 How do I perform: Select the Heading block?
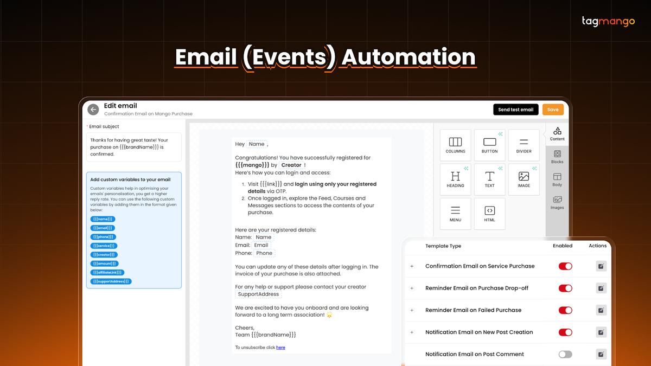coord(455,179)
